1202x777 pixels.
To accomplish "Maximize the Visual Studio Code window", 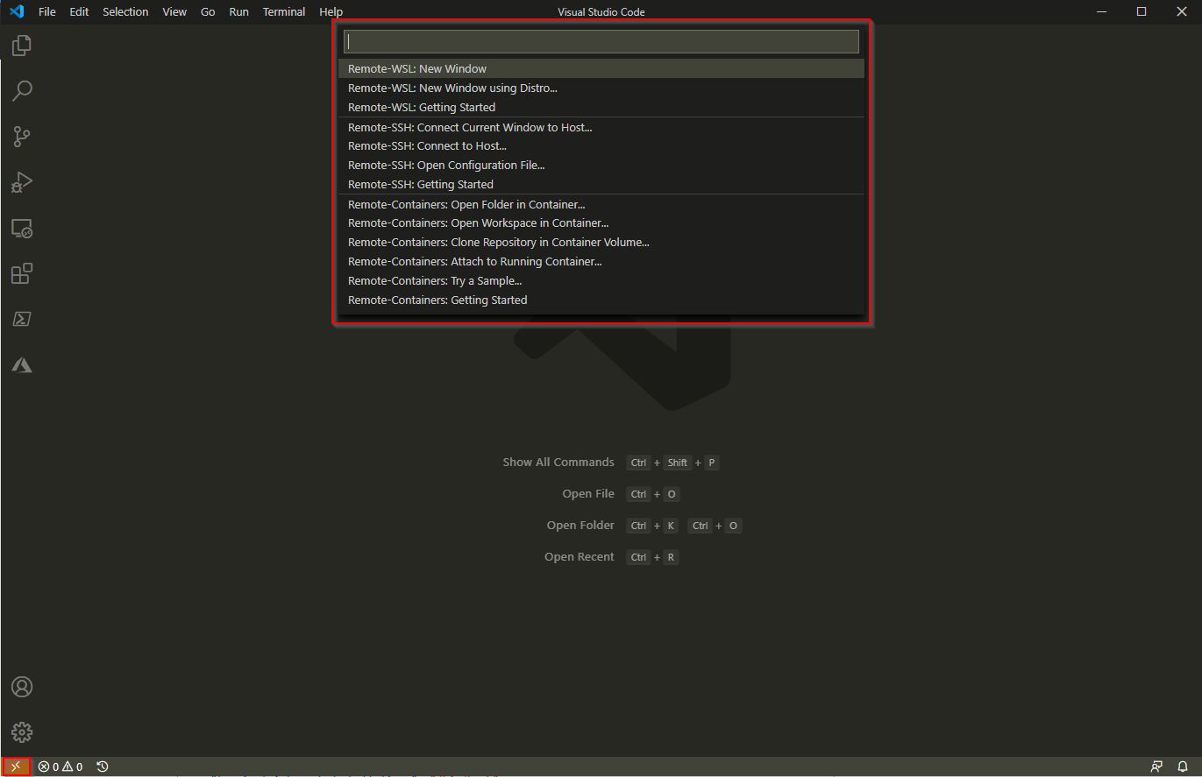I will (x=1142, y=11).
